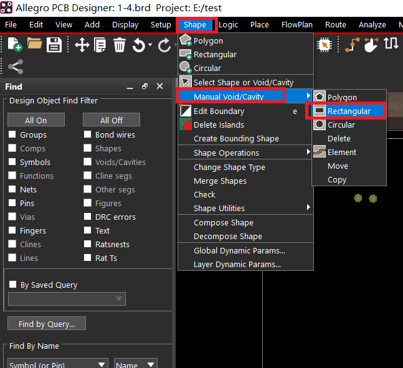Tick the Text checkbox
This screenshot has width=403, height=368.
click(x=88, y=230)
